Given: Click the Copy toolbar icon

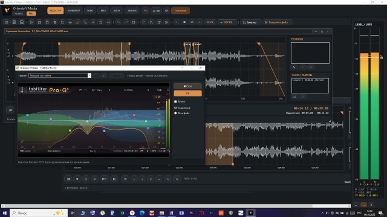Looking at the screenshot, I should click(39, 22).
